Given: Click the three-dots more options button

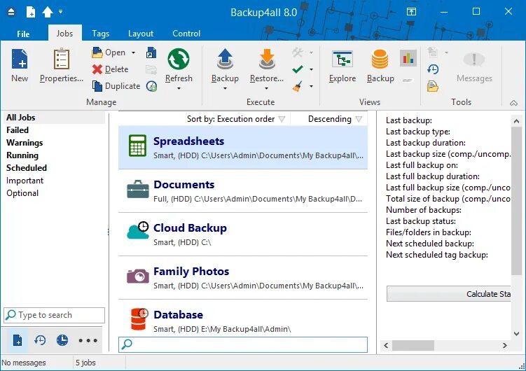Looking at the screenshot, I should pos(88,340).
